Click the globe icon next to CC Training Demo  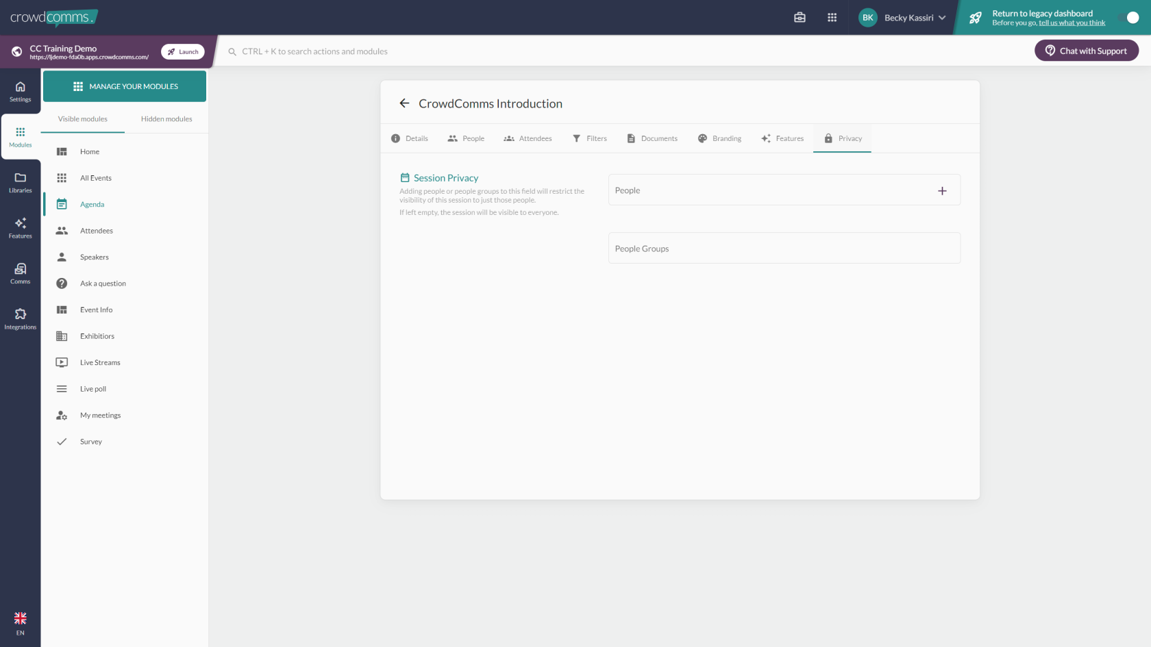pos(16,52)
